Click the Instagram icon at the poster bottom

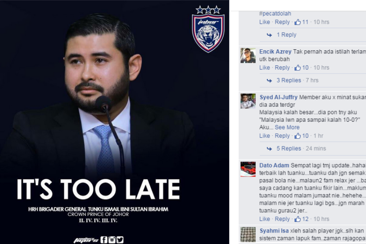coord(112,240)
